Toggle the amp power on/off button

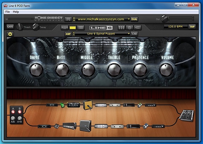(x=10, y=34)
